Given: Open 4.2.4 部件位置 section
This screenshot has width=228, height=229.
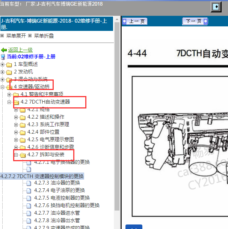Looking at the screenshot, I should pos(44,132).
